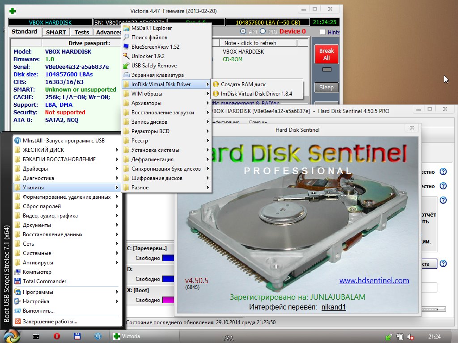
Task: Click the taskbar clock 21:24
Action: 434,337
